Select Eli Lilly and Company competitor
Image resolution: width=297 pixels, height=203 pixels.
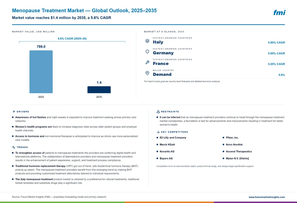pyautogui.click(x=173, y=138)
